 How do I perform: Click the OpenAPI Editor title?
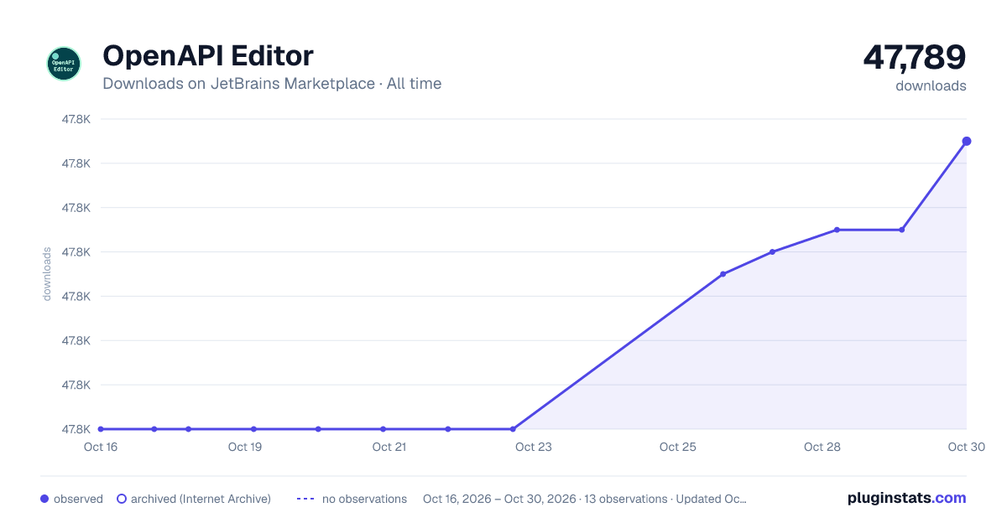208,55
